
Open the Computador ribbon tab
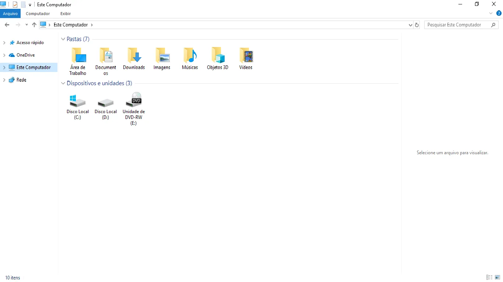[x=38, y=14]
